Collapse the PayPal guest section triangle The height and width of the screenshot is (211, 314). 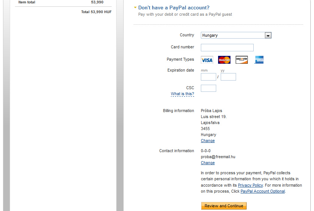pos(135,7)
